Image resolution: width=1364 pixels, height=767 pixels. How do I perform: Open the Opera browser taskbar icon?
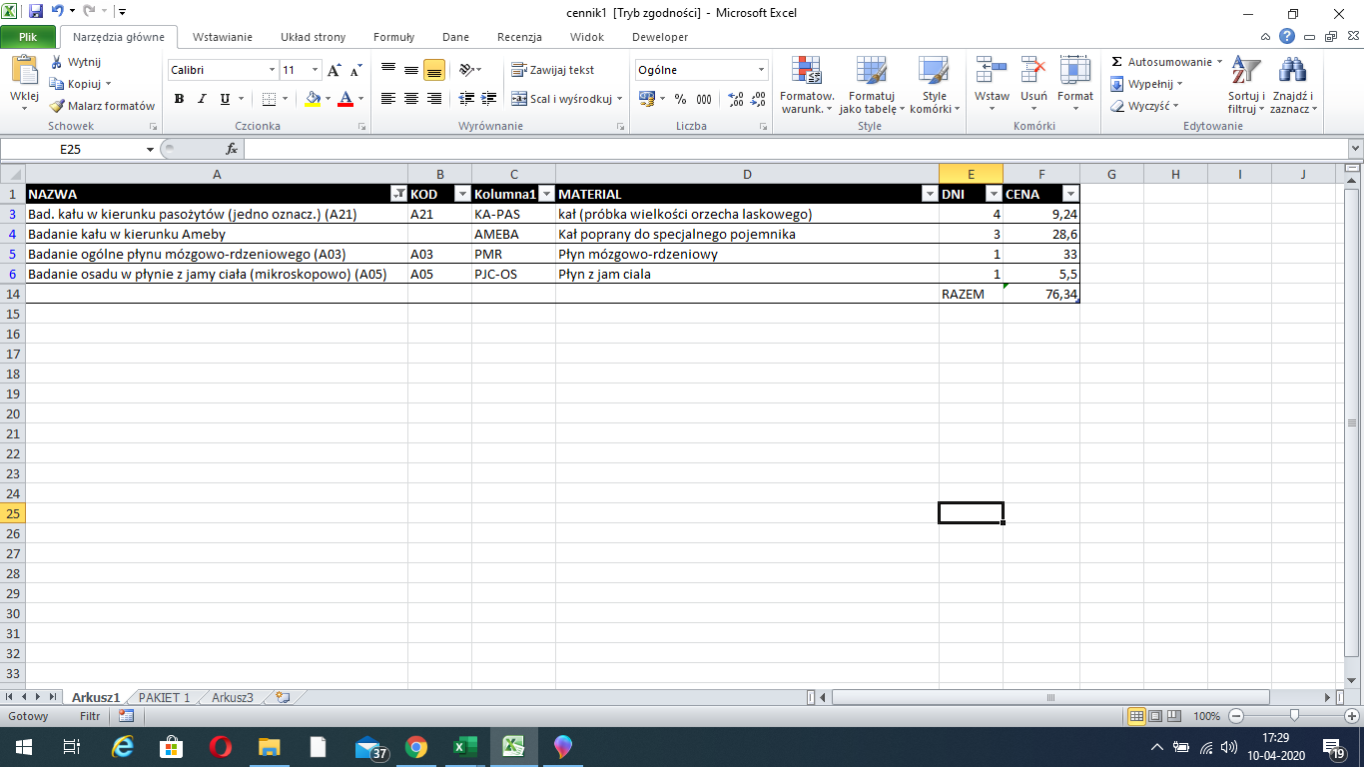point(221,746)
